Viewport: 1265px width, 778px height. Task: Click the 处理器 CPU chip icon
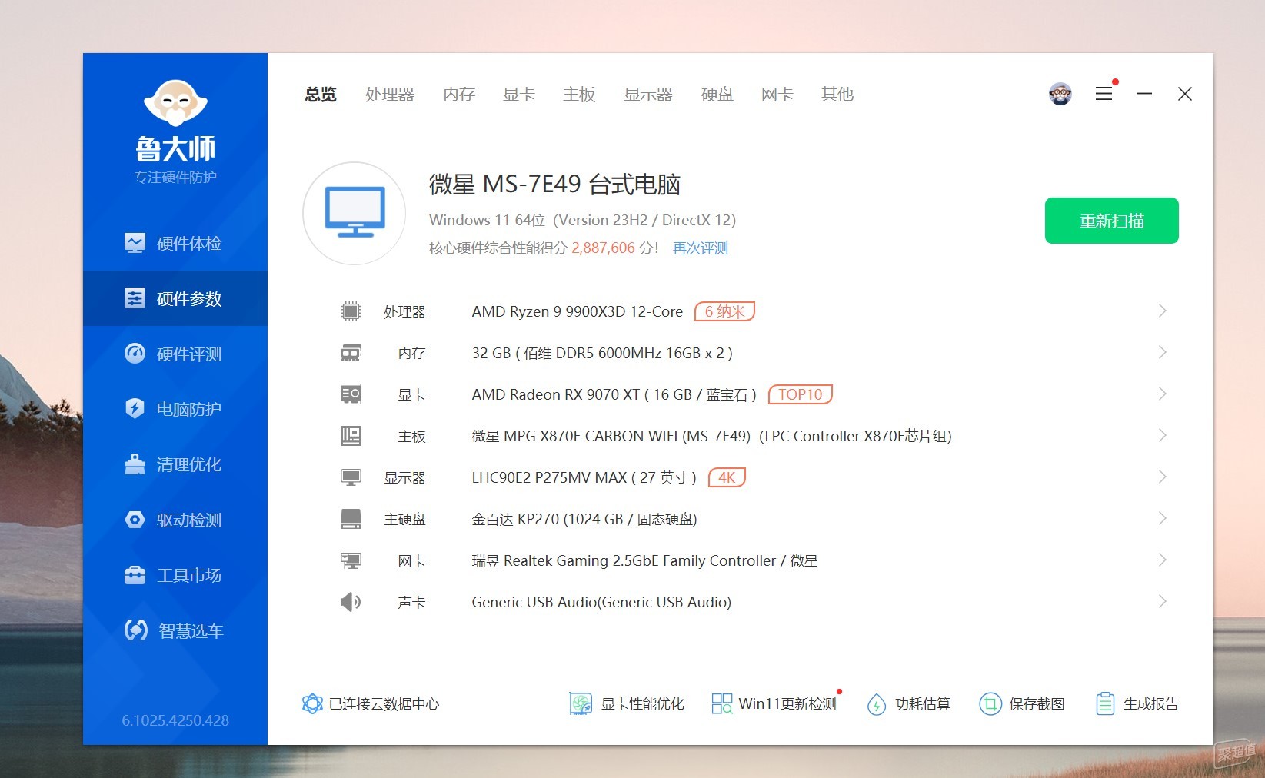click(x=351, y=311)
